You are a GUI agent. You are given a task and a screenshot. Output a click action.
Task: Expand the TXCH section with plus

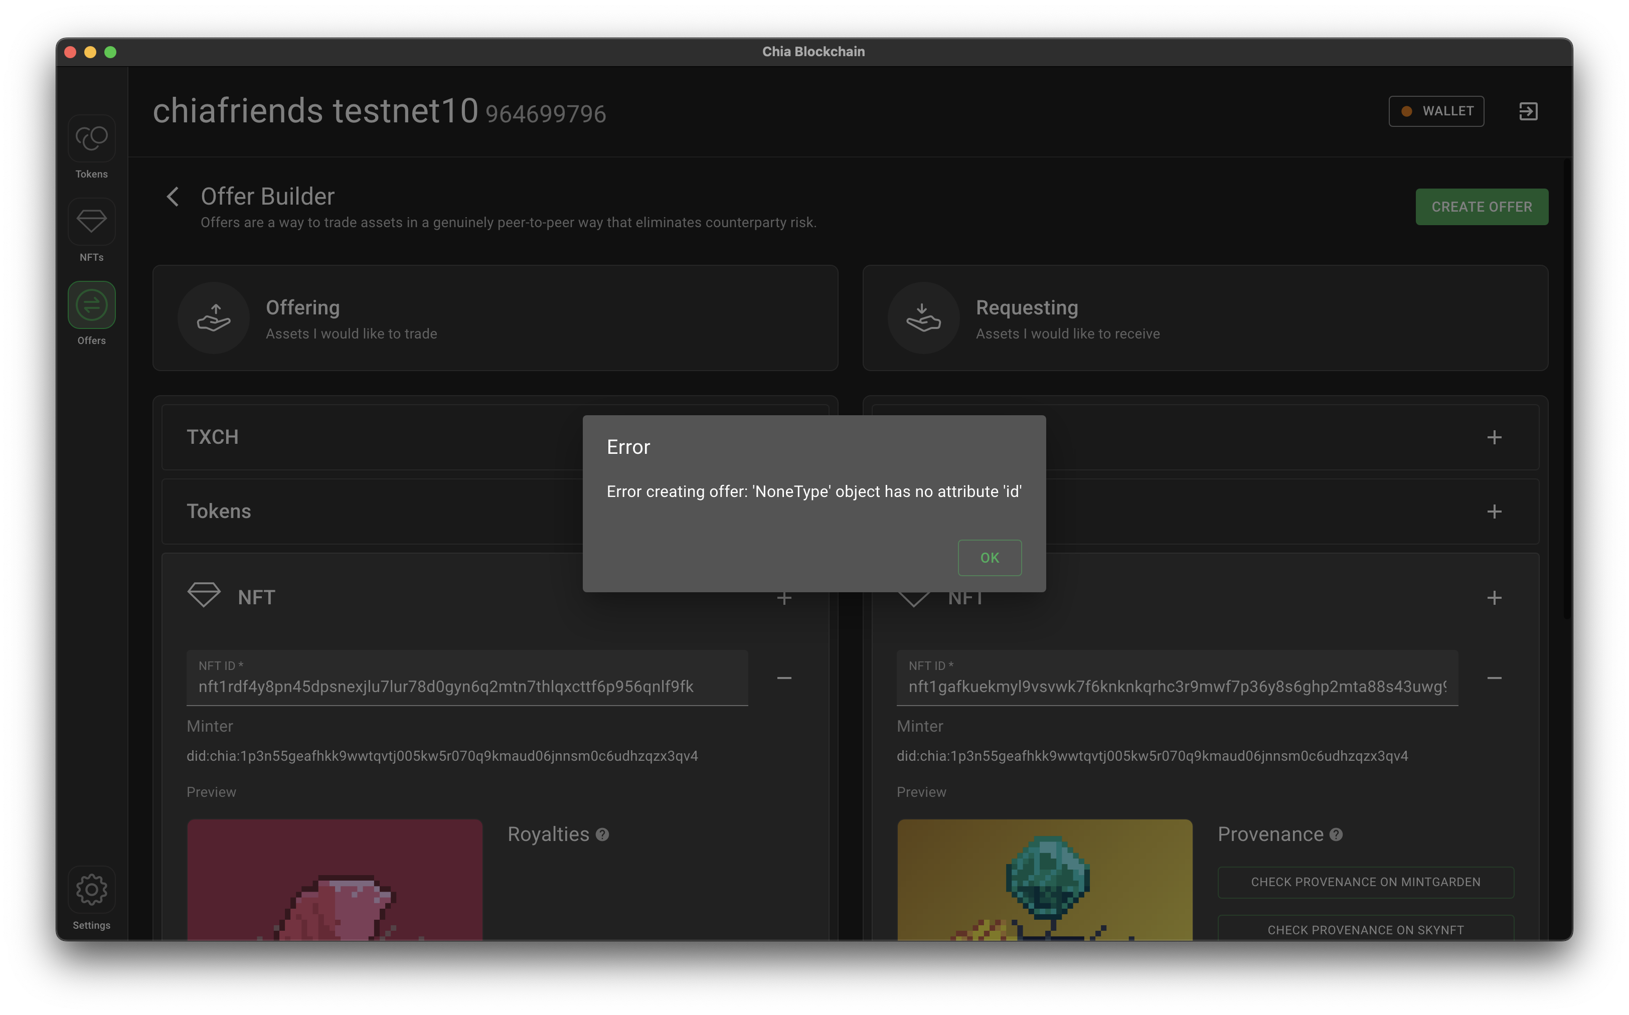point(1495,437)
